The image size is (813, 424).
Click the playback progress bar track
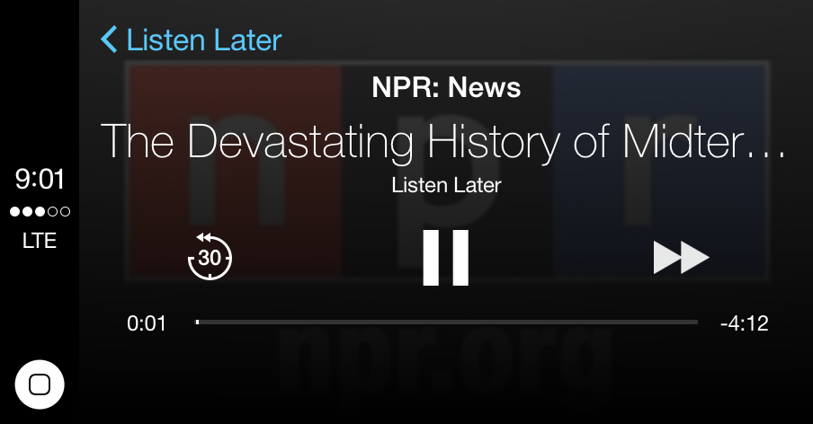click(447, 322)
